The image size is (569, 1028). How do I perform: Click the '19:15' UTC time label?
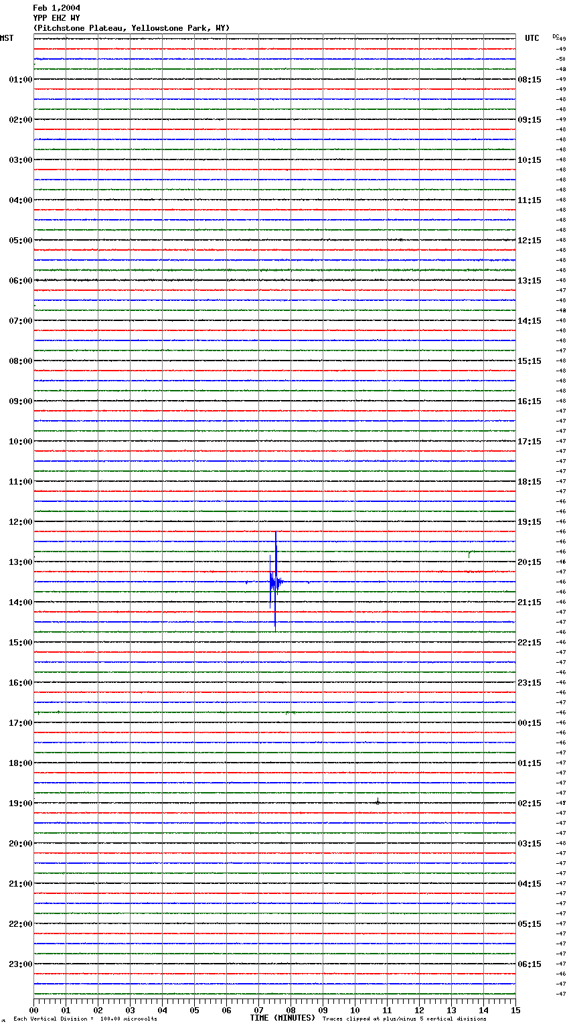(x=530, y=522)
